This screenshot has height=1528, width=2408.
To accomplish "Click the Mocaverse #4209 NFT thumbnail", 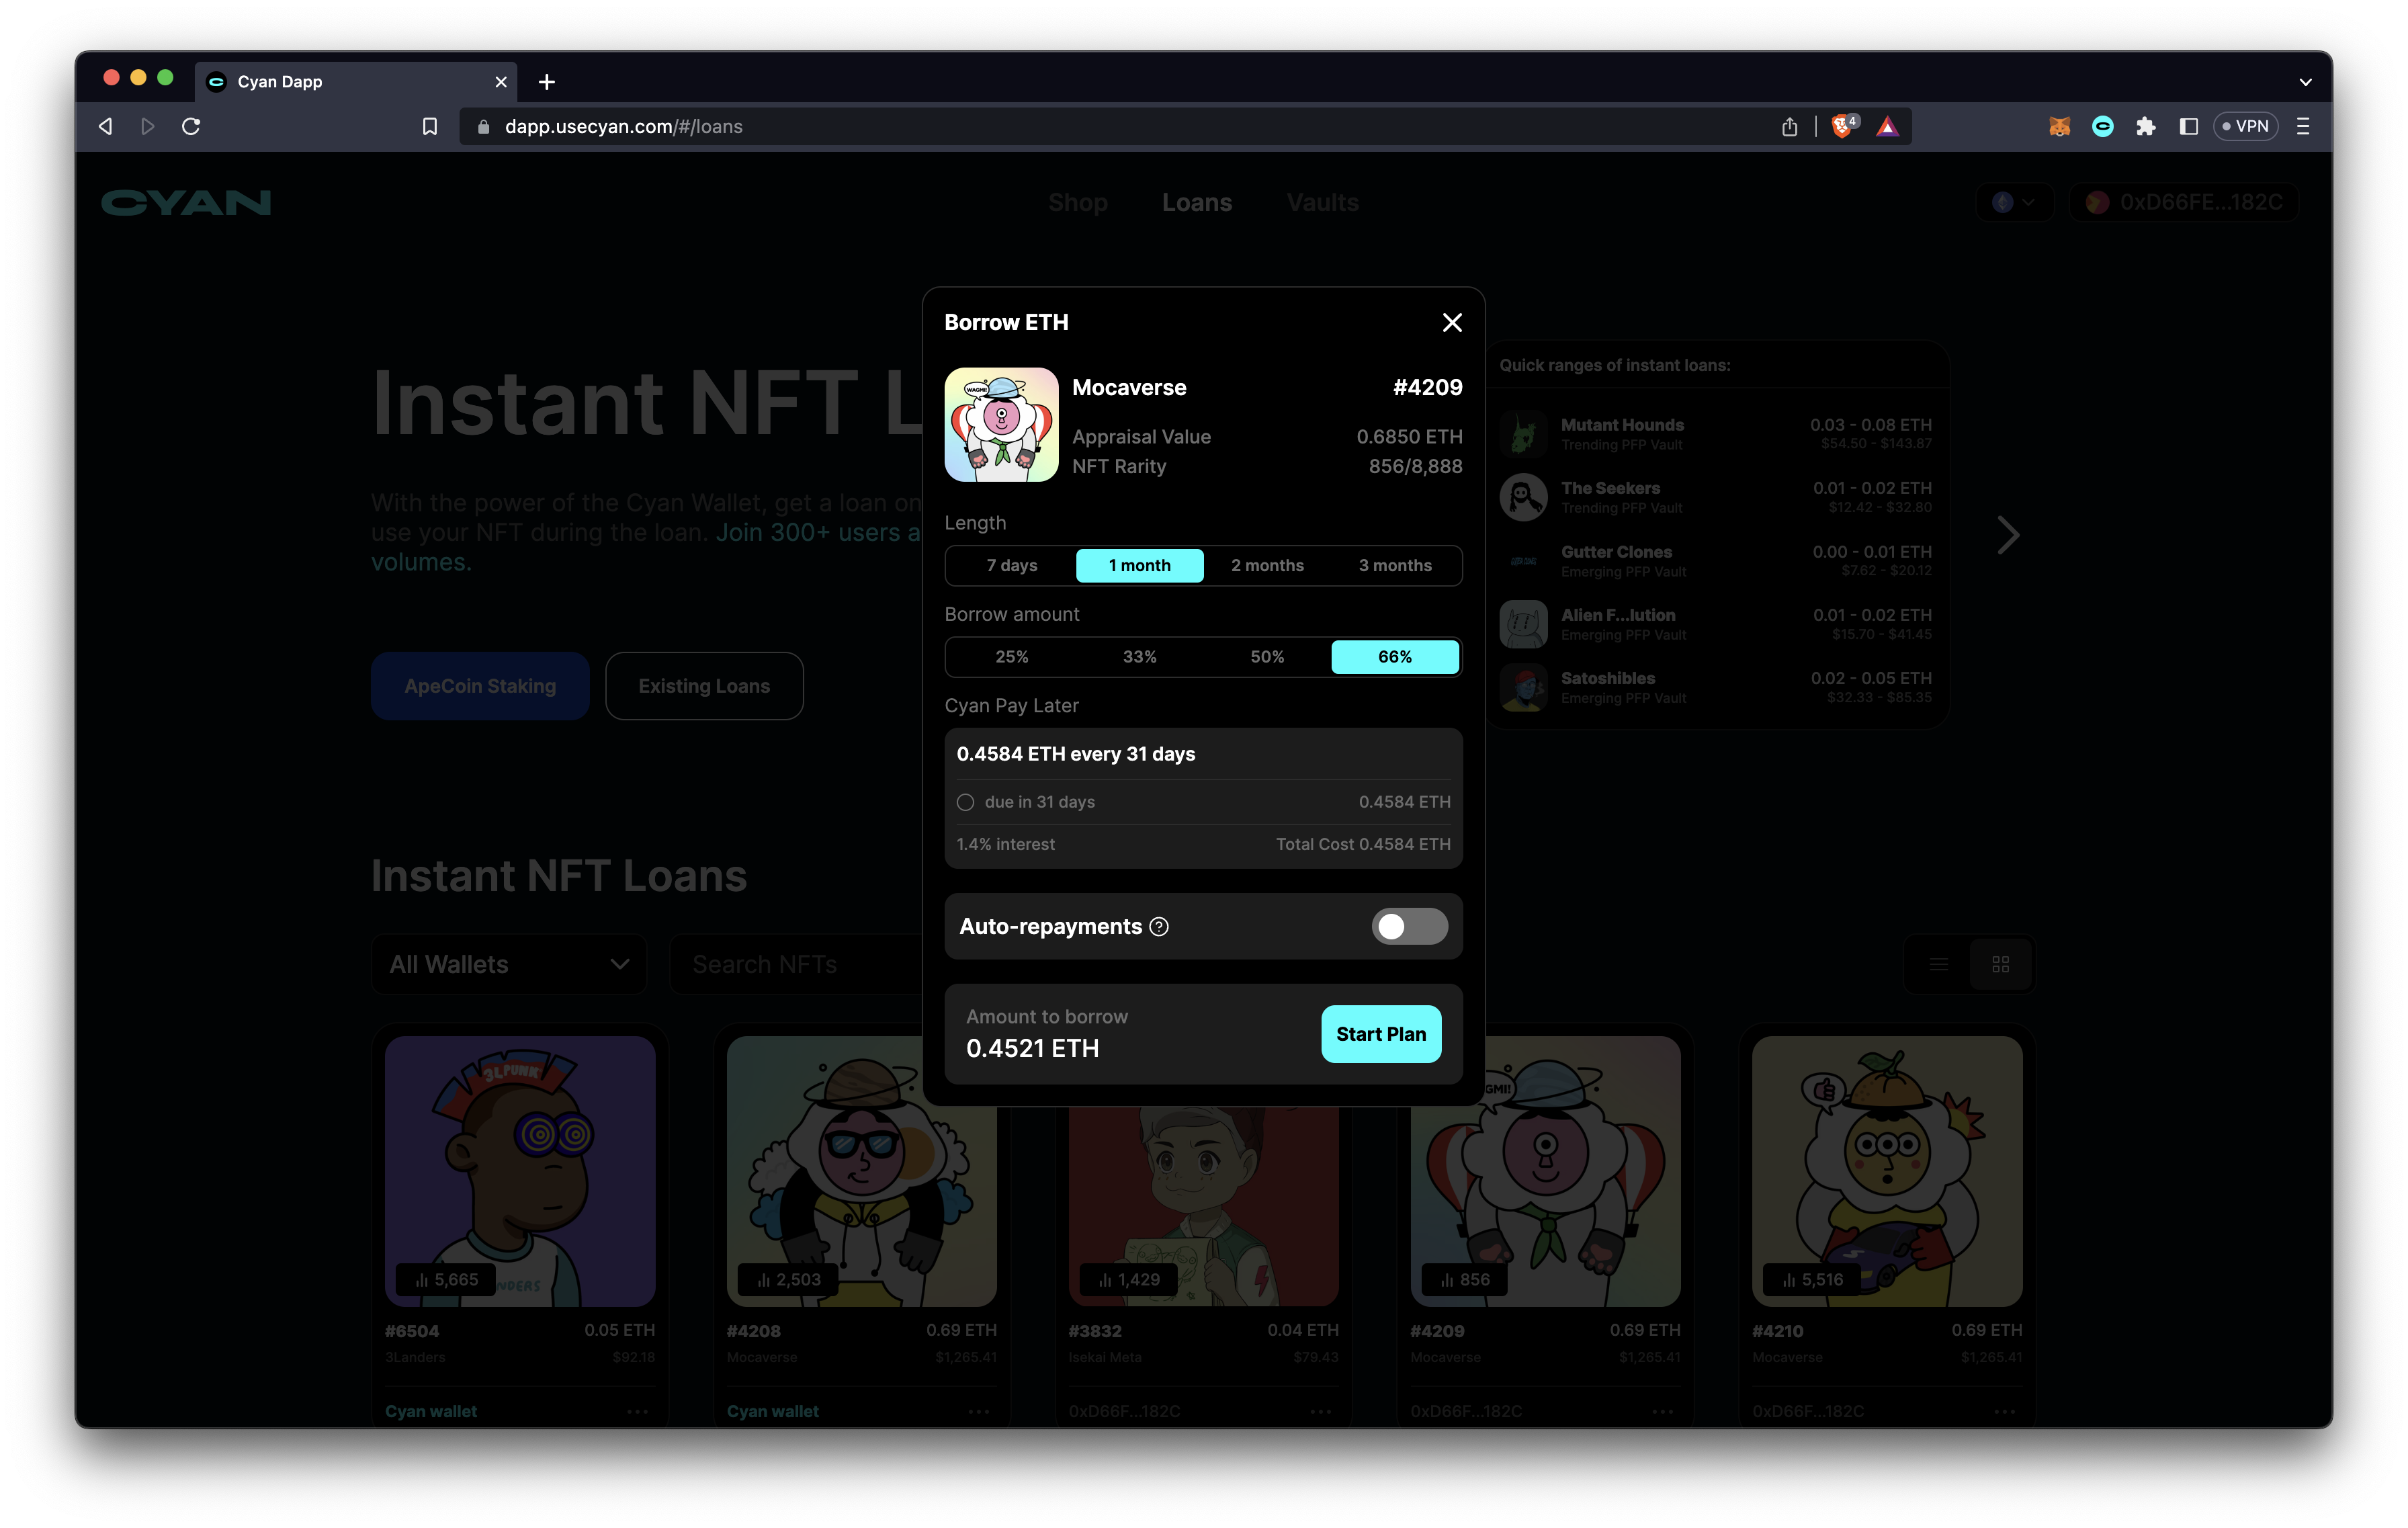I will click(1001, 424).
